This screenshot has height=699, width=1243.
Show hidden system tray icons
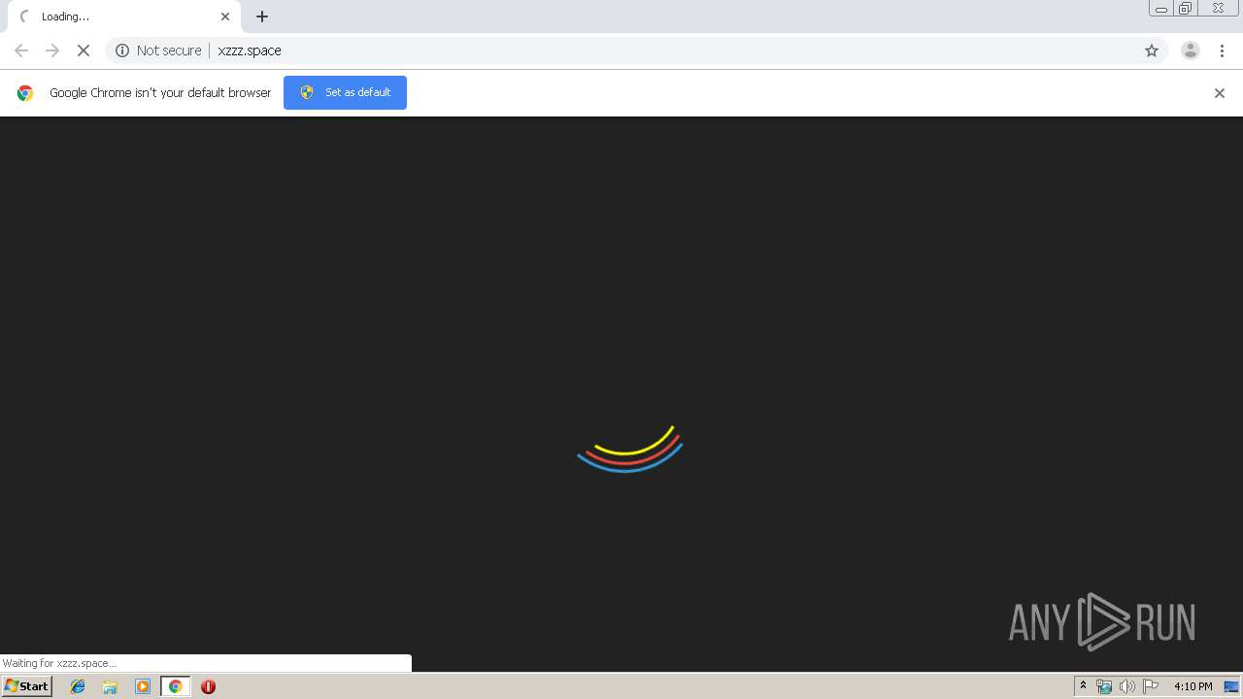pos(1083,686)
